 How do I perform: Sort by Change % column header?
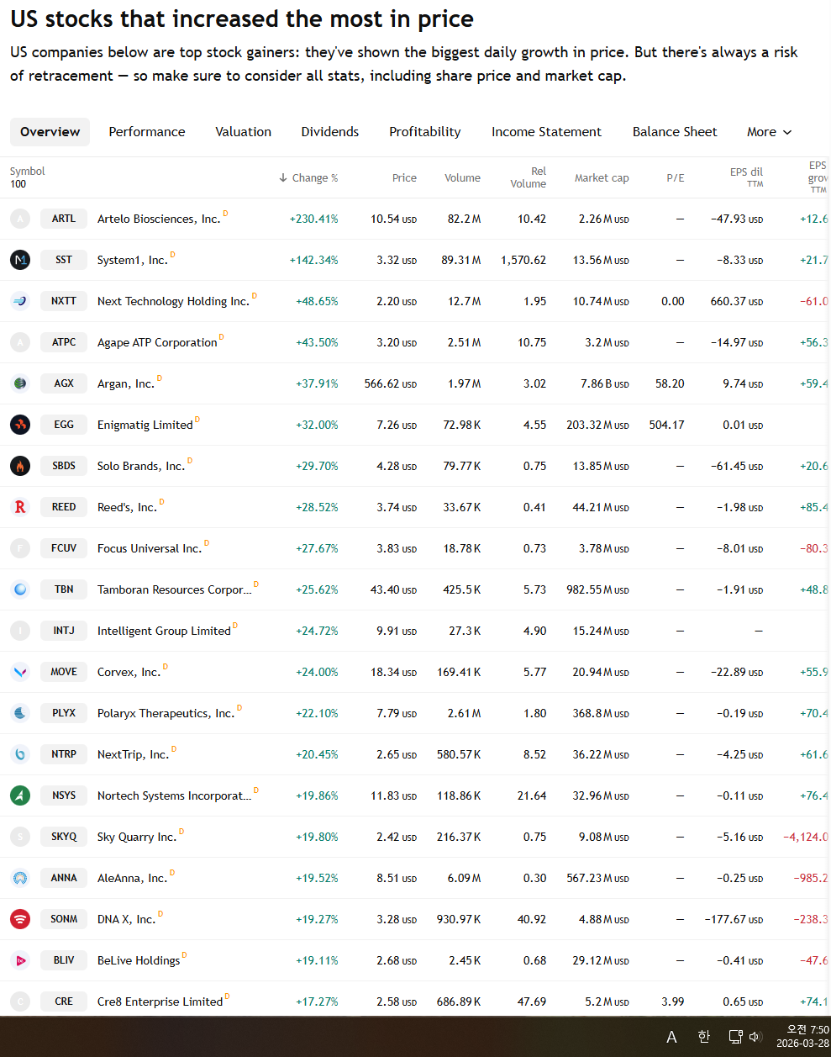coord(308,177)
